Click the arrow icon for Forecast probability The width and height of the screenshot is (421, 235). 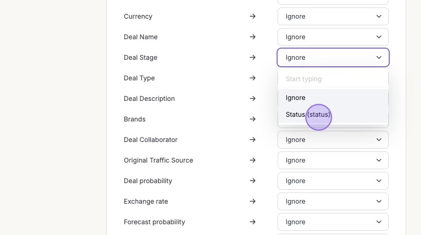(x=252, y=222)
